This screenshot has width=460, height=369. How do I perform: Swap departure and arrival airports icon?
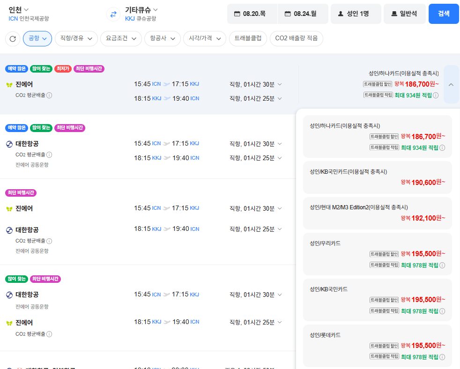pyautogui.click(x=113, y=14)
